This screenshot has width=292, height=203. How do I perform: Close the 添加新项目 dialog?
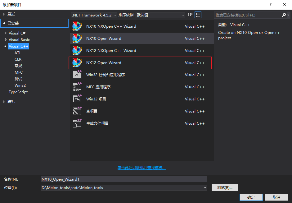285,5
